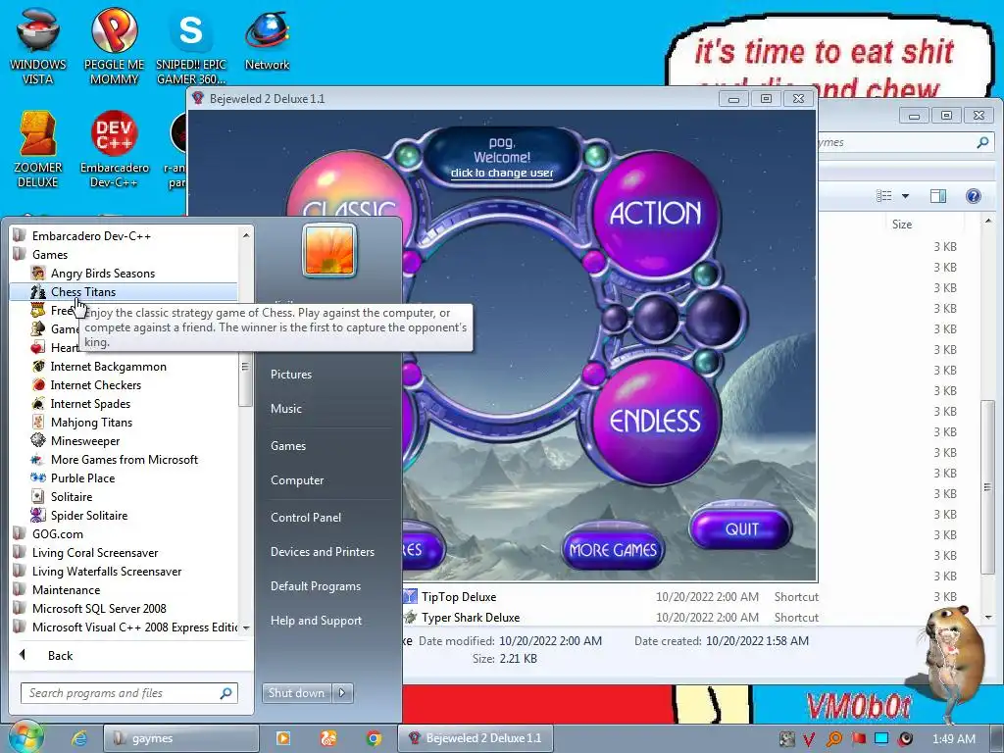
Task: Open the Shut down options arrow
Action: 342,693
